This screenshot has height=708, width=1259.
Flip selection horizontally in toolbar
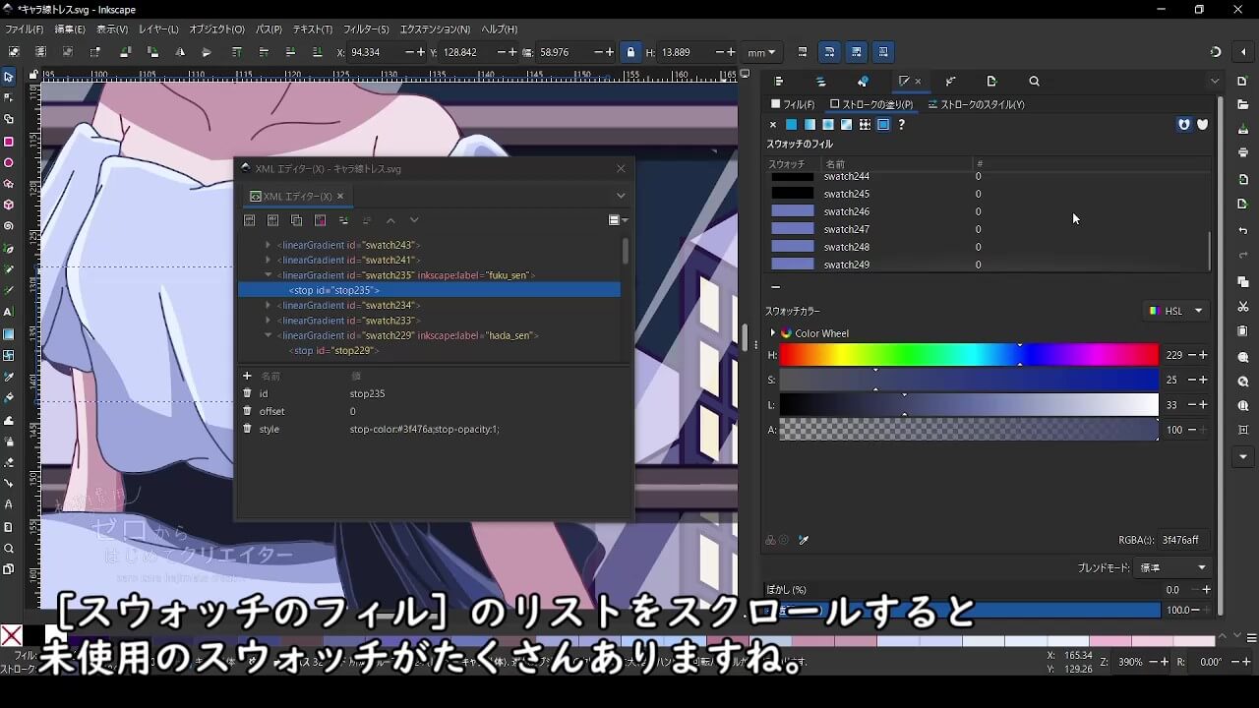(x=180, y=52)
